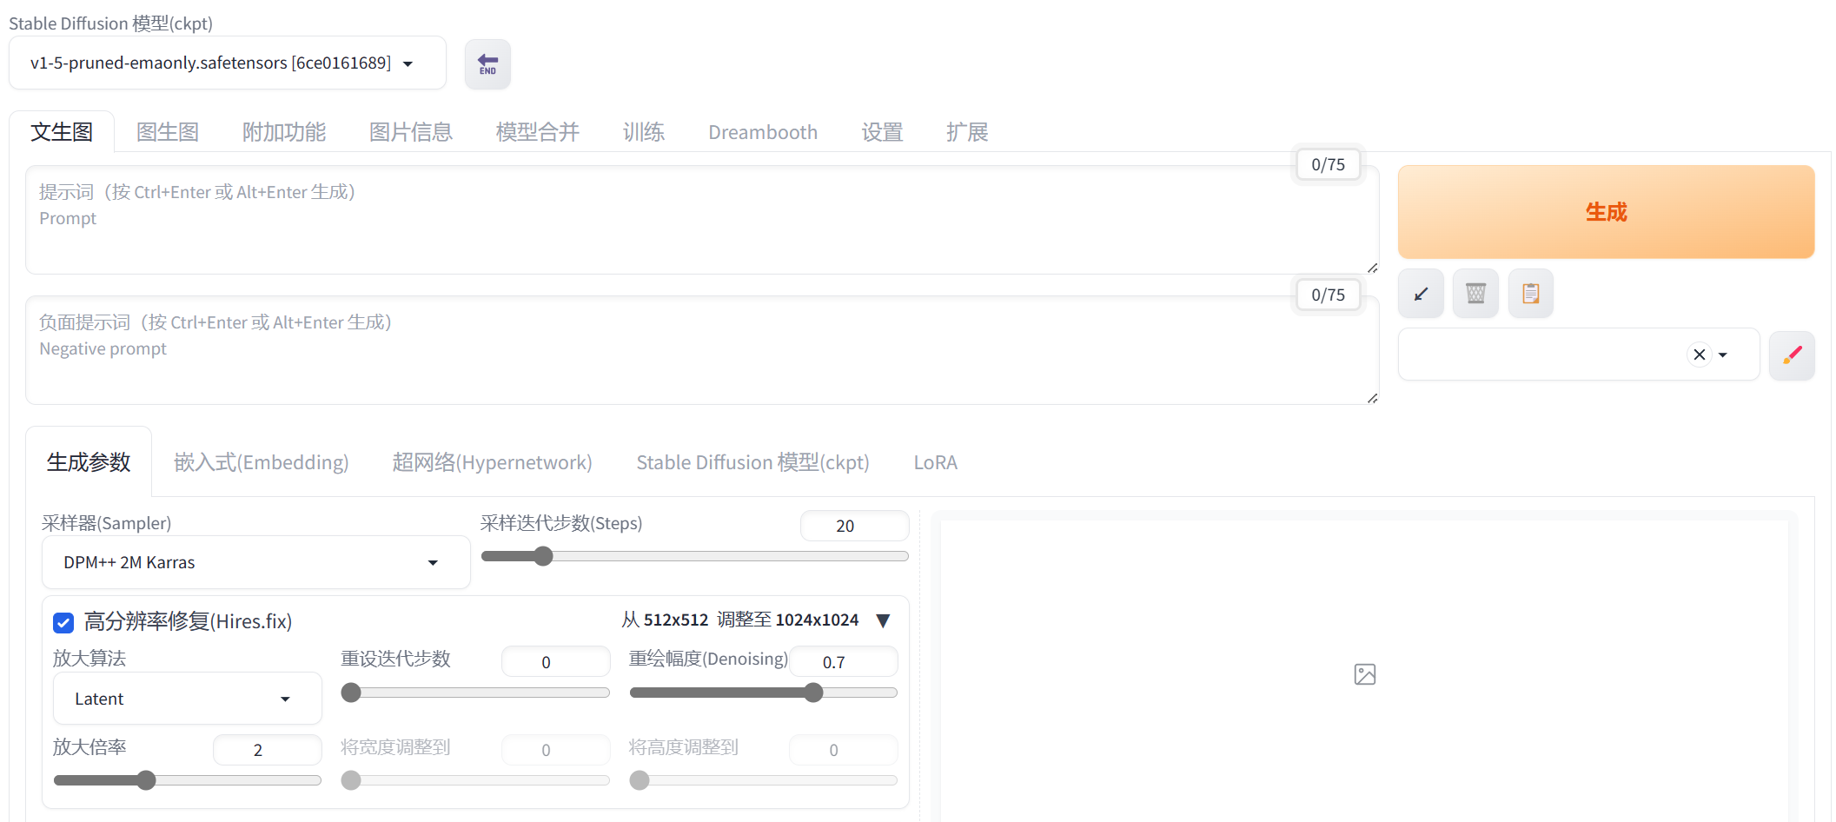Open the 模型合并 tab

(538, 132)
